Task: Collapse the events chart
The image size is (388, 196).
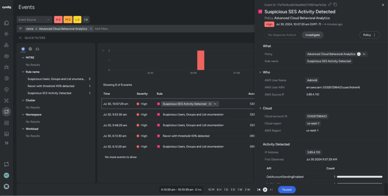Action: pyautogui.click(x=103, y=50)
